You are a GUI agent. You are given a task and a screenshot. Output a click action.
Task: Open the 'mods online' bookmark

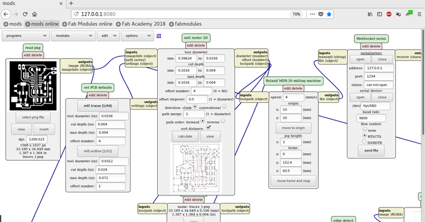[x=42, y=24]
